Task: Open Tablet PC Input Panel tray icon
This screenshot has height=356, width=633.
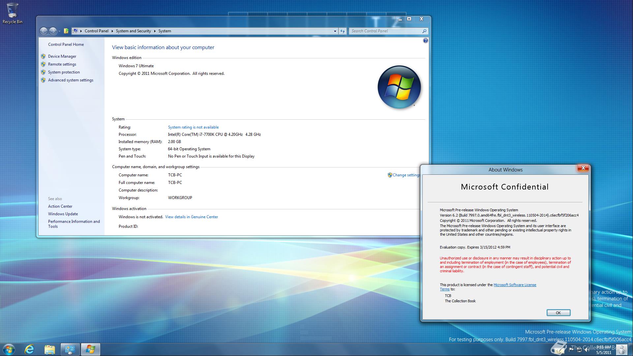Action: click(559, 350)
